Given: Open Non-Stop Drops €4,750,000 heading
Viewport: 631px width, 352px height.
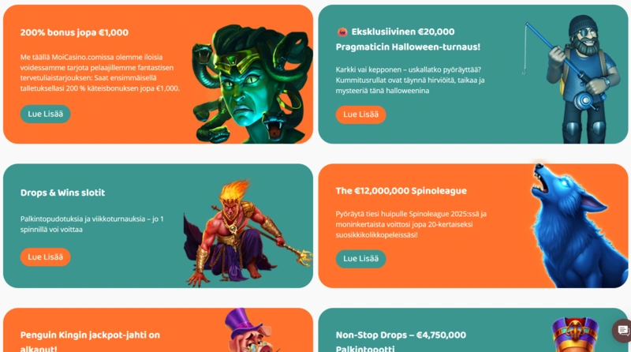Looking at the screenshot, I should click(401, 342).
